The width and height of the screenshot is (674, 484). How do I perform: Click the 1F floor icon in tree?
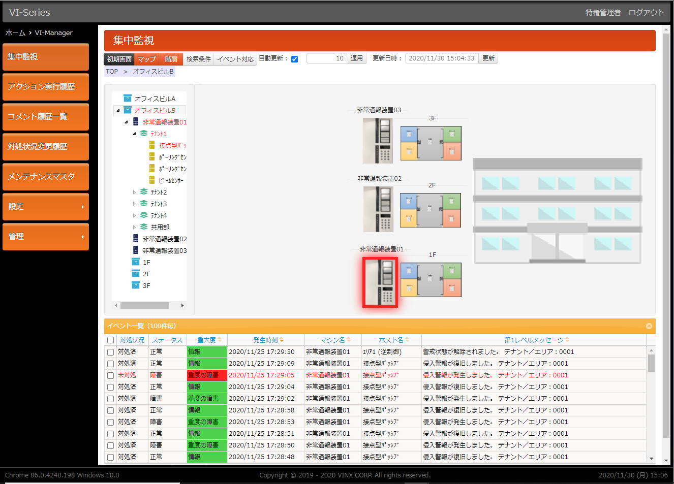[136, 262]
